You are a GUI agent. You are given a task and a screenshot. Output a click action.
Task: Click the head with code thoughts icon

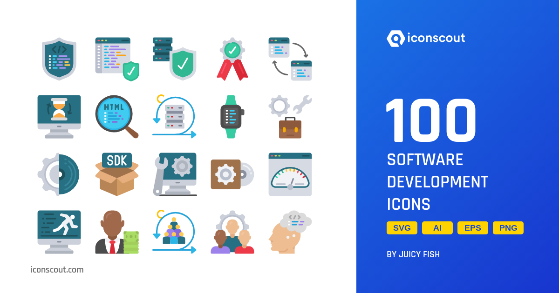pos(290,233)
